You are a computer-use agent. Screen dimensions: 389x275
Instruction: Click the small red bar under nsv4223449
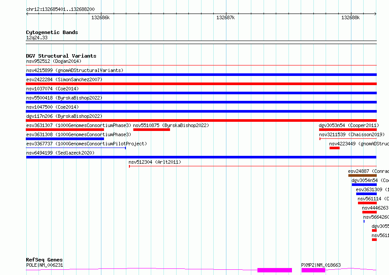coord(334,148)
